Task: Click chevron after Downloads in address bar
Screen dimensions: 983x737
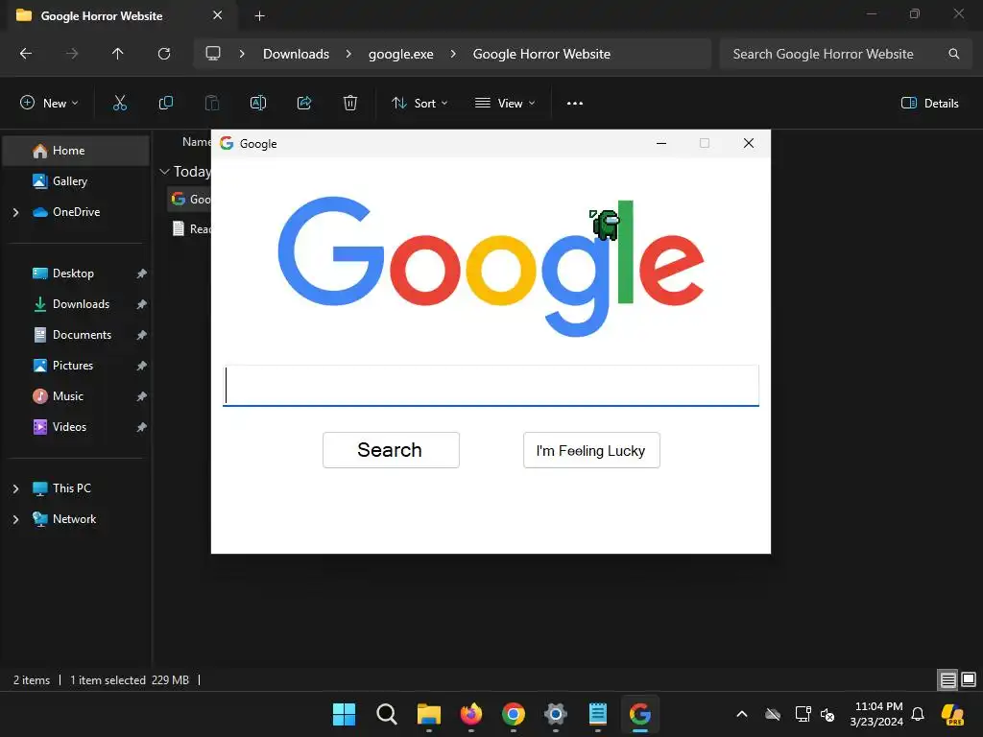Action: coord(348,54)
